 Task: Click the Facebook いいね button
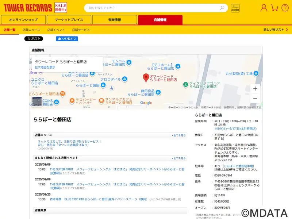(x=67, y=39)
